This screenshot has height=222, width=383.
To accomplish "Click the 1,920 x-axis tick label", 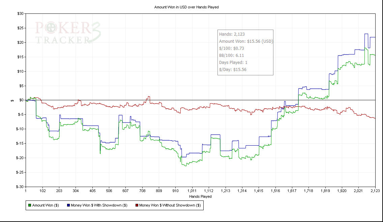I will [342, 191].
